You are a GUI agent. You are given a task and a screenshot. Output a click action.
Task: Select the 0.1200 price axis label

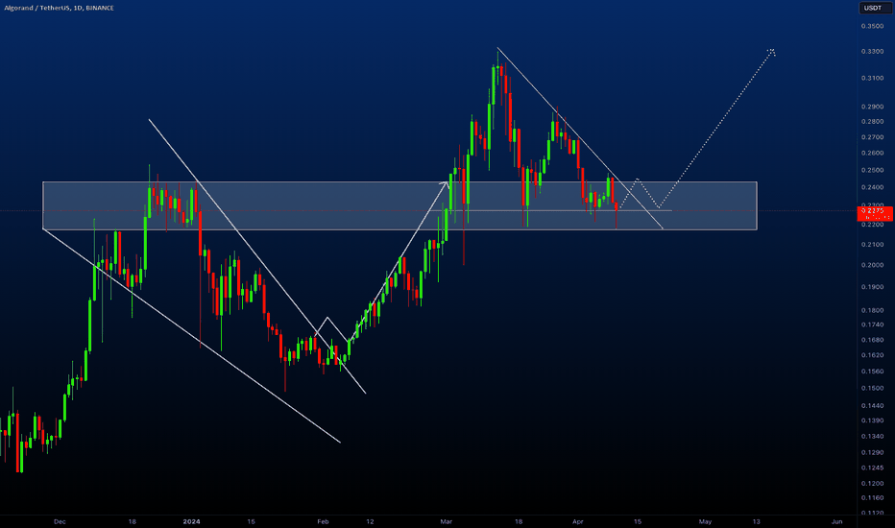pyautogui.click(x=872, y=484)
